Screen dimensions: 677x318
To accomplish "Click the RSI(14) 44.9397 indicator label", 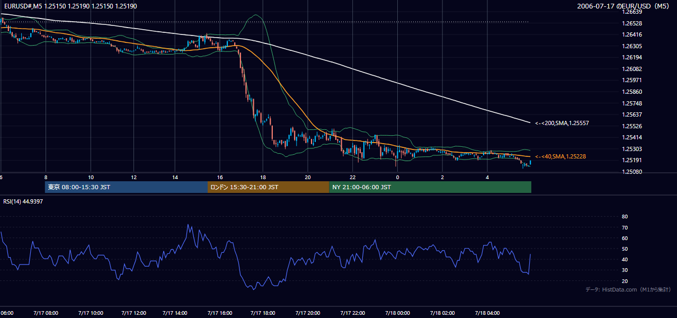I will (x=23, y=201).
